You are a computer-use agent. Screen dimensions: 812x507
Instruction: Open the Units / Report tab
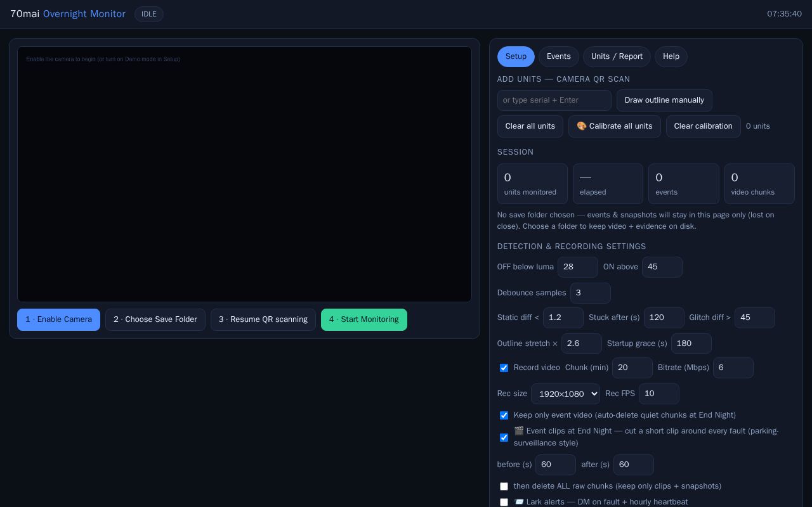coord(617,56)
